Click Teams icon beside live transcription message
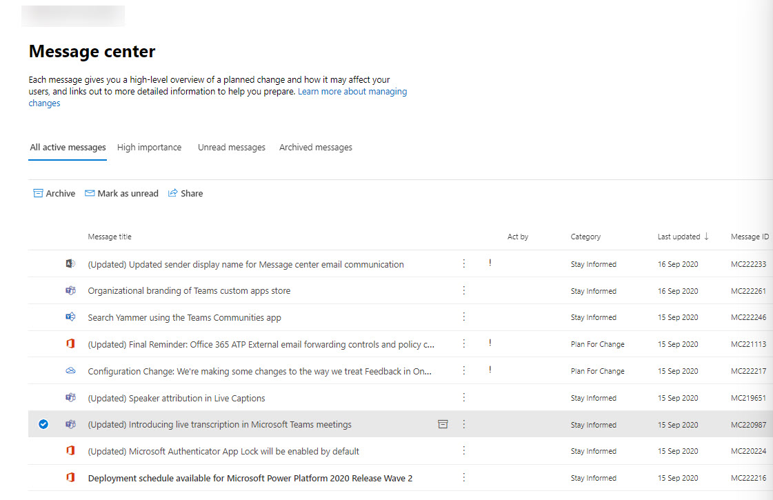Viewport: 773px width, 500px height. click(x=70, y=424)
